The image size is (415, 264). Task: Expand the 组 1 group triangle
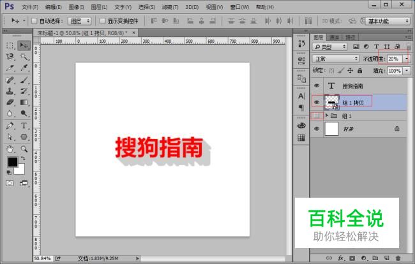point(327,115)
